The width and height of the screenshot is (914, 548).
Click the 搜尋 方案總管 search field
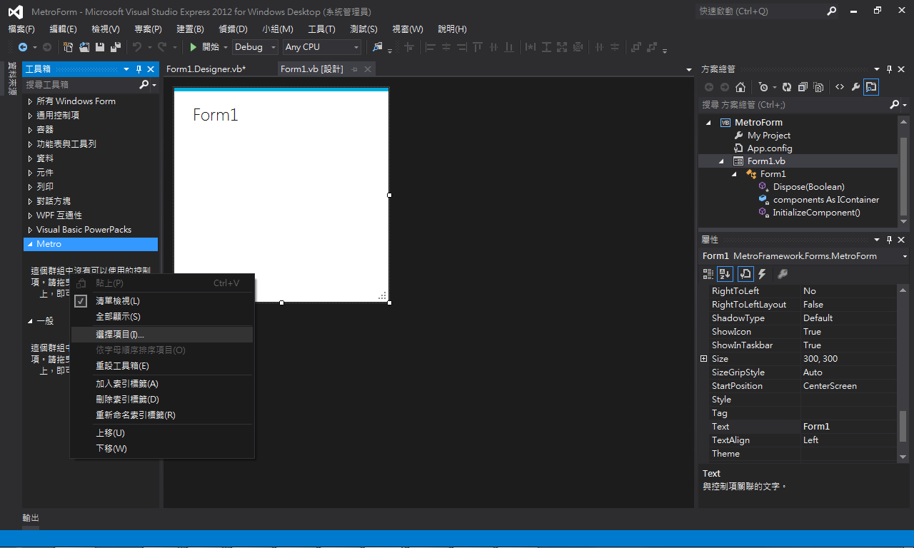pyautogui.click(x=793, y=105)
